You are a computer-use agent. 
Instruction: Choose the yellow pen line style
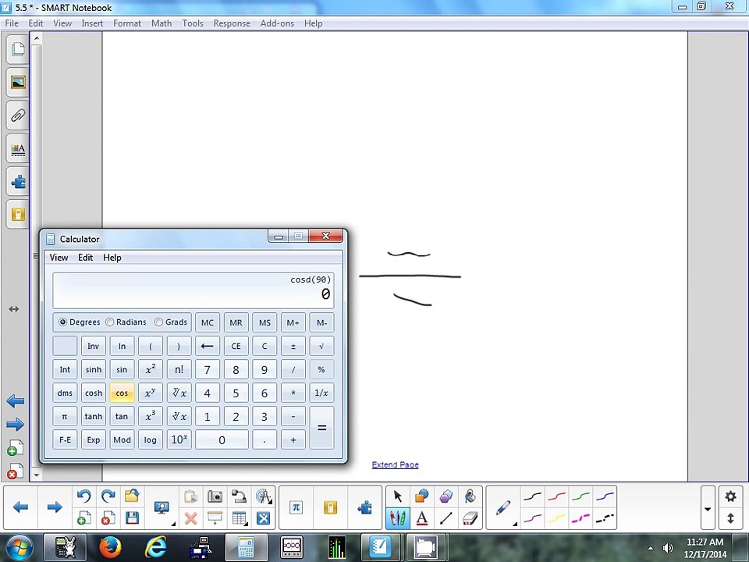[556, 518]
